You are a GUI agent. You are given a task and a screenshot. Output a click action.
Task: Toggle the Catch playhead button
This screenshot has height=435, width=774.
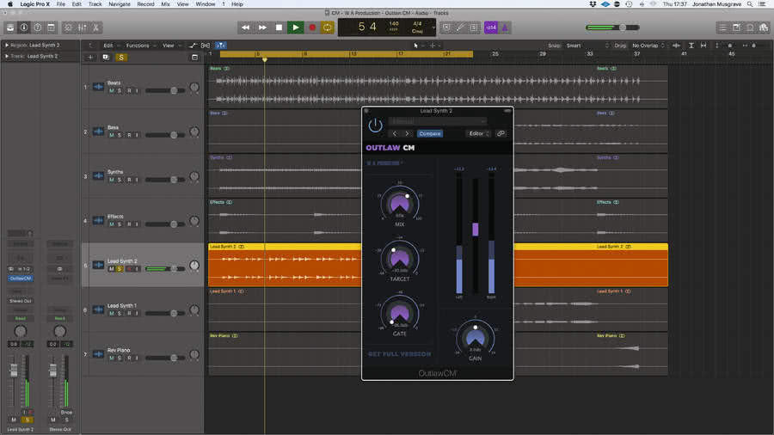pyautogui.click(x=221, y=46)
